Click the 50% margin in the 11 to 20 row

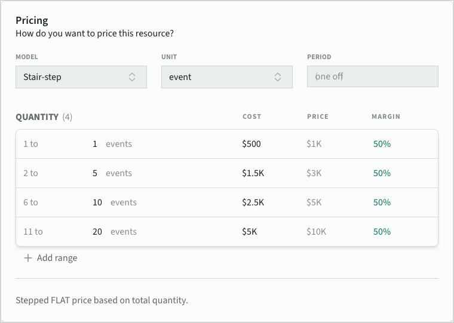click(382, 232)
